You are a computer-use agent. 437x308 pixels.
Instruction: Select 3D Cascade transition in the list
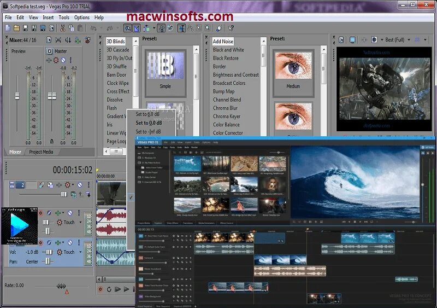click(x=118, y=50)
